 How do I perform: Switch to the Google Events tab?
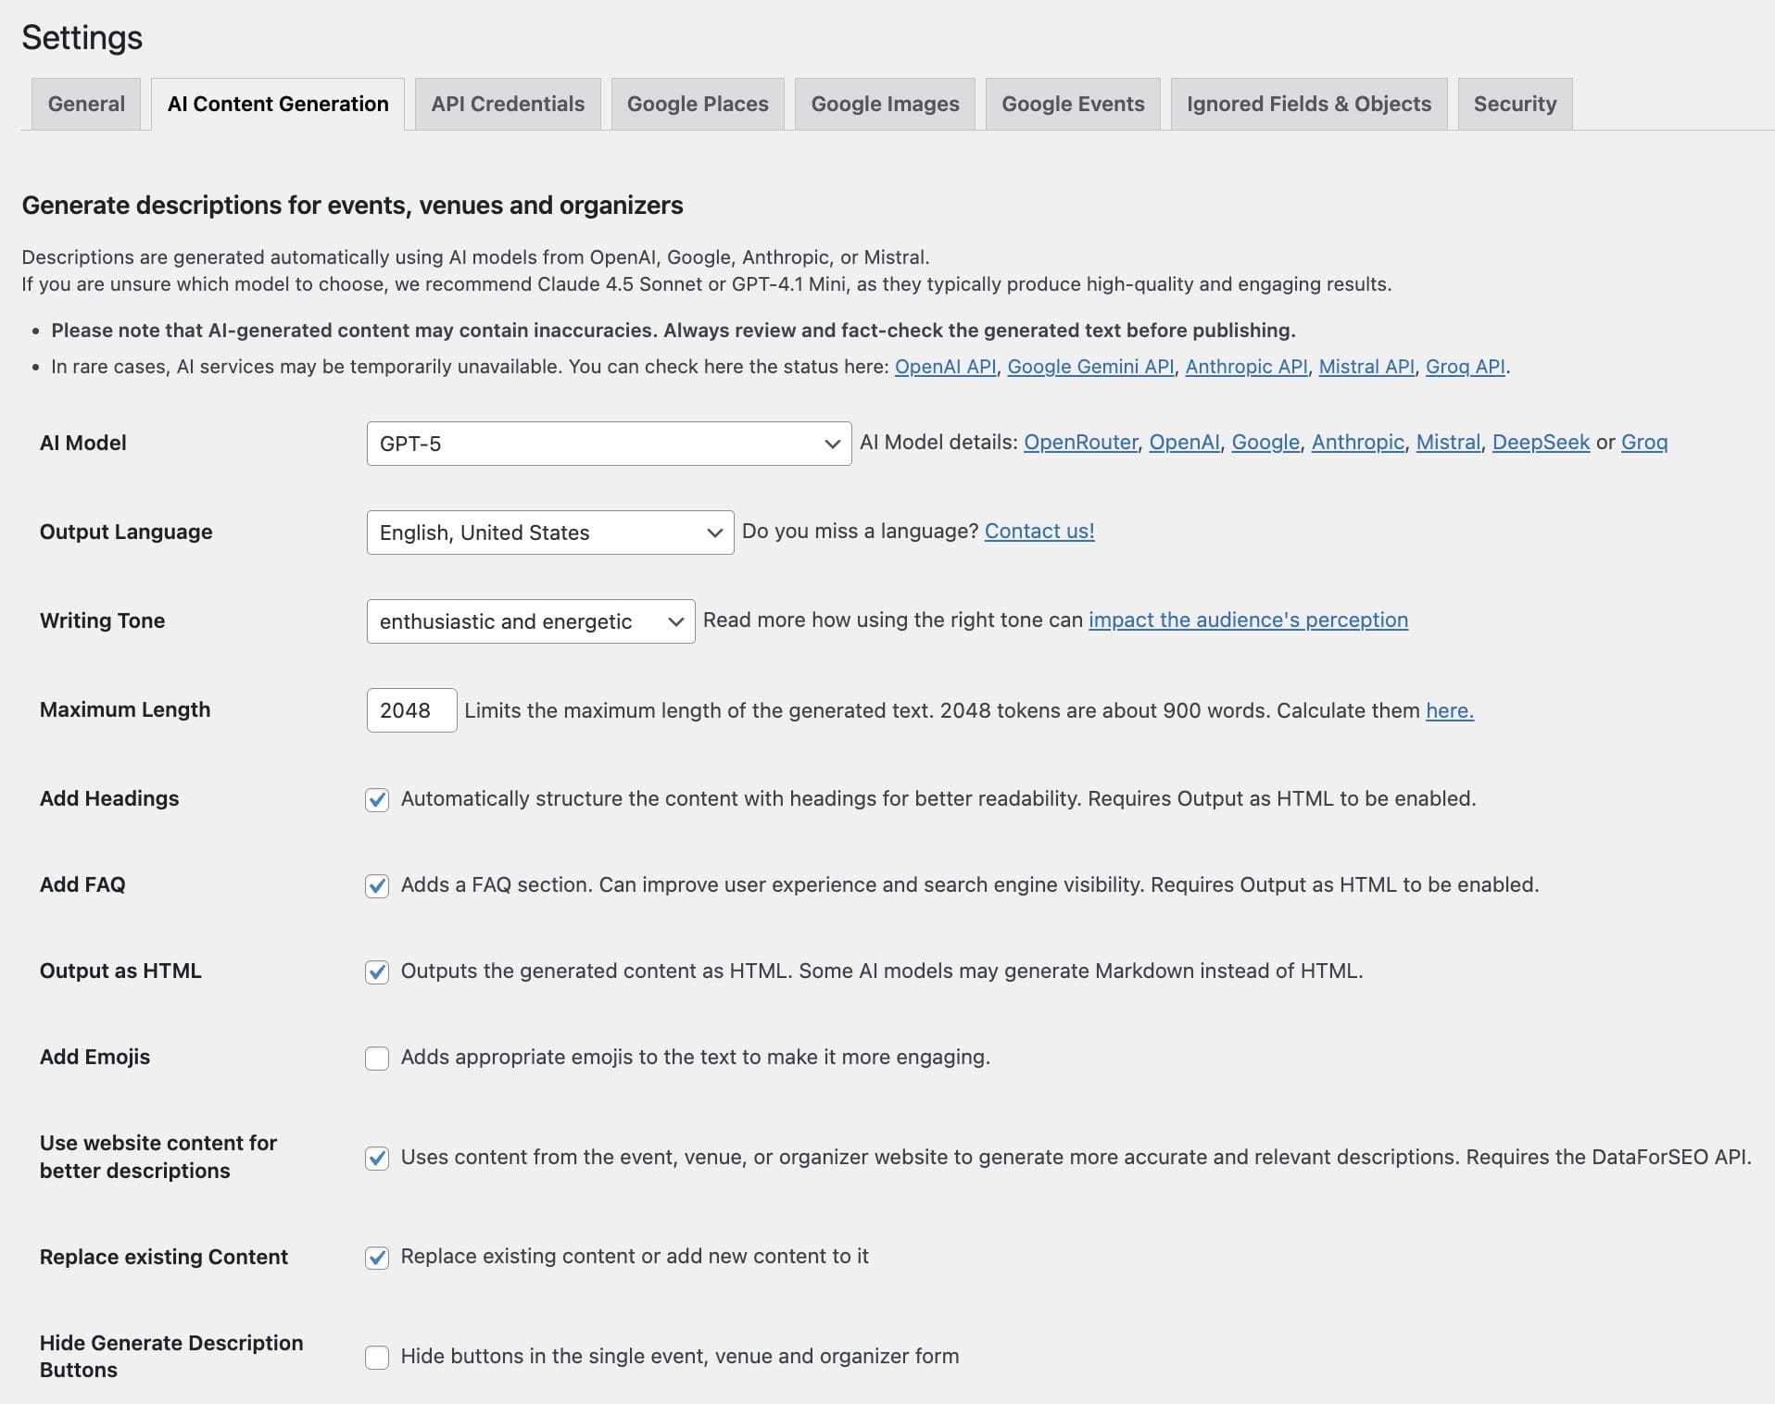tap(1072, 104)
